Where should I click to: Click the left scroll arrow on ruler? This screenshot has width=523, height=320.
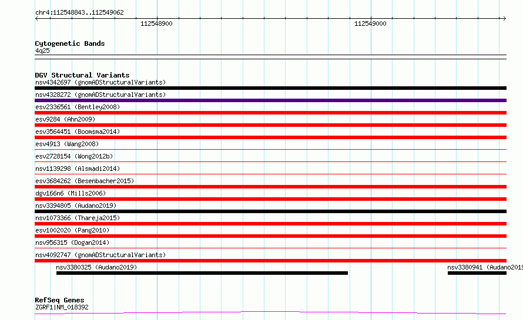tap(36, 19)
